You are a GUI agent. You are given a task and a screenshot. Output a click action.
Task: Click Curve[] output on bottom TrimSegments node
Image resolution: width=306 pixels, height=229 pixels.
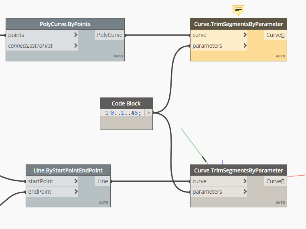pyautogui.click(x=275, y=181)
